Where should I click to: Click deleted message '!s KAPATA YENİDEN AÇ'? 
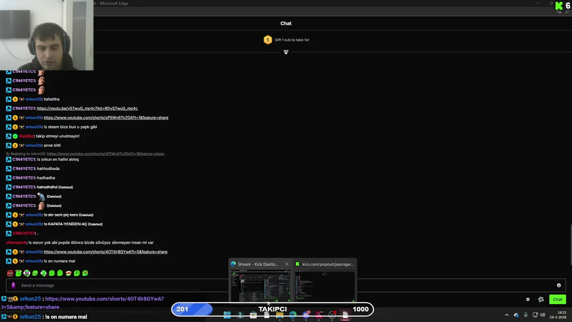65,224
